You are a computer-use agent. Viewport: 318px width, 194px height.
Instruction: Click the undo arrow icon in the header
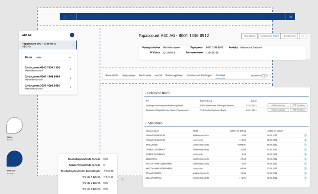click(x=72, y=17)
